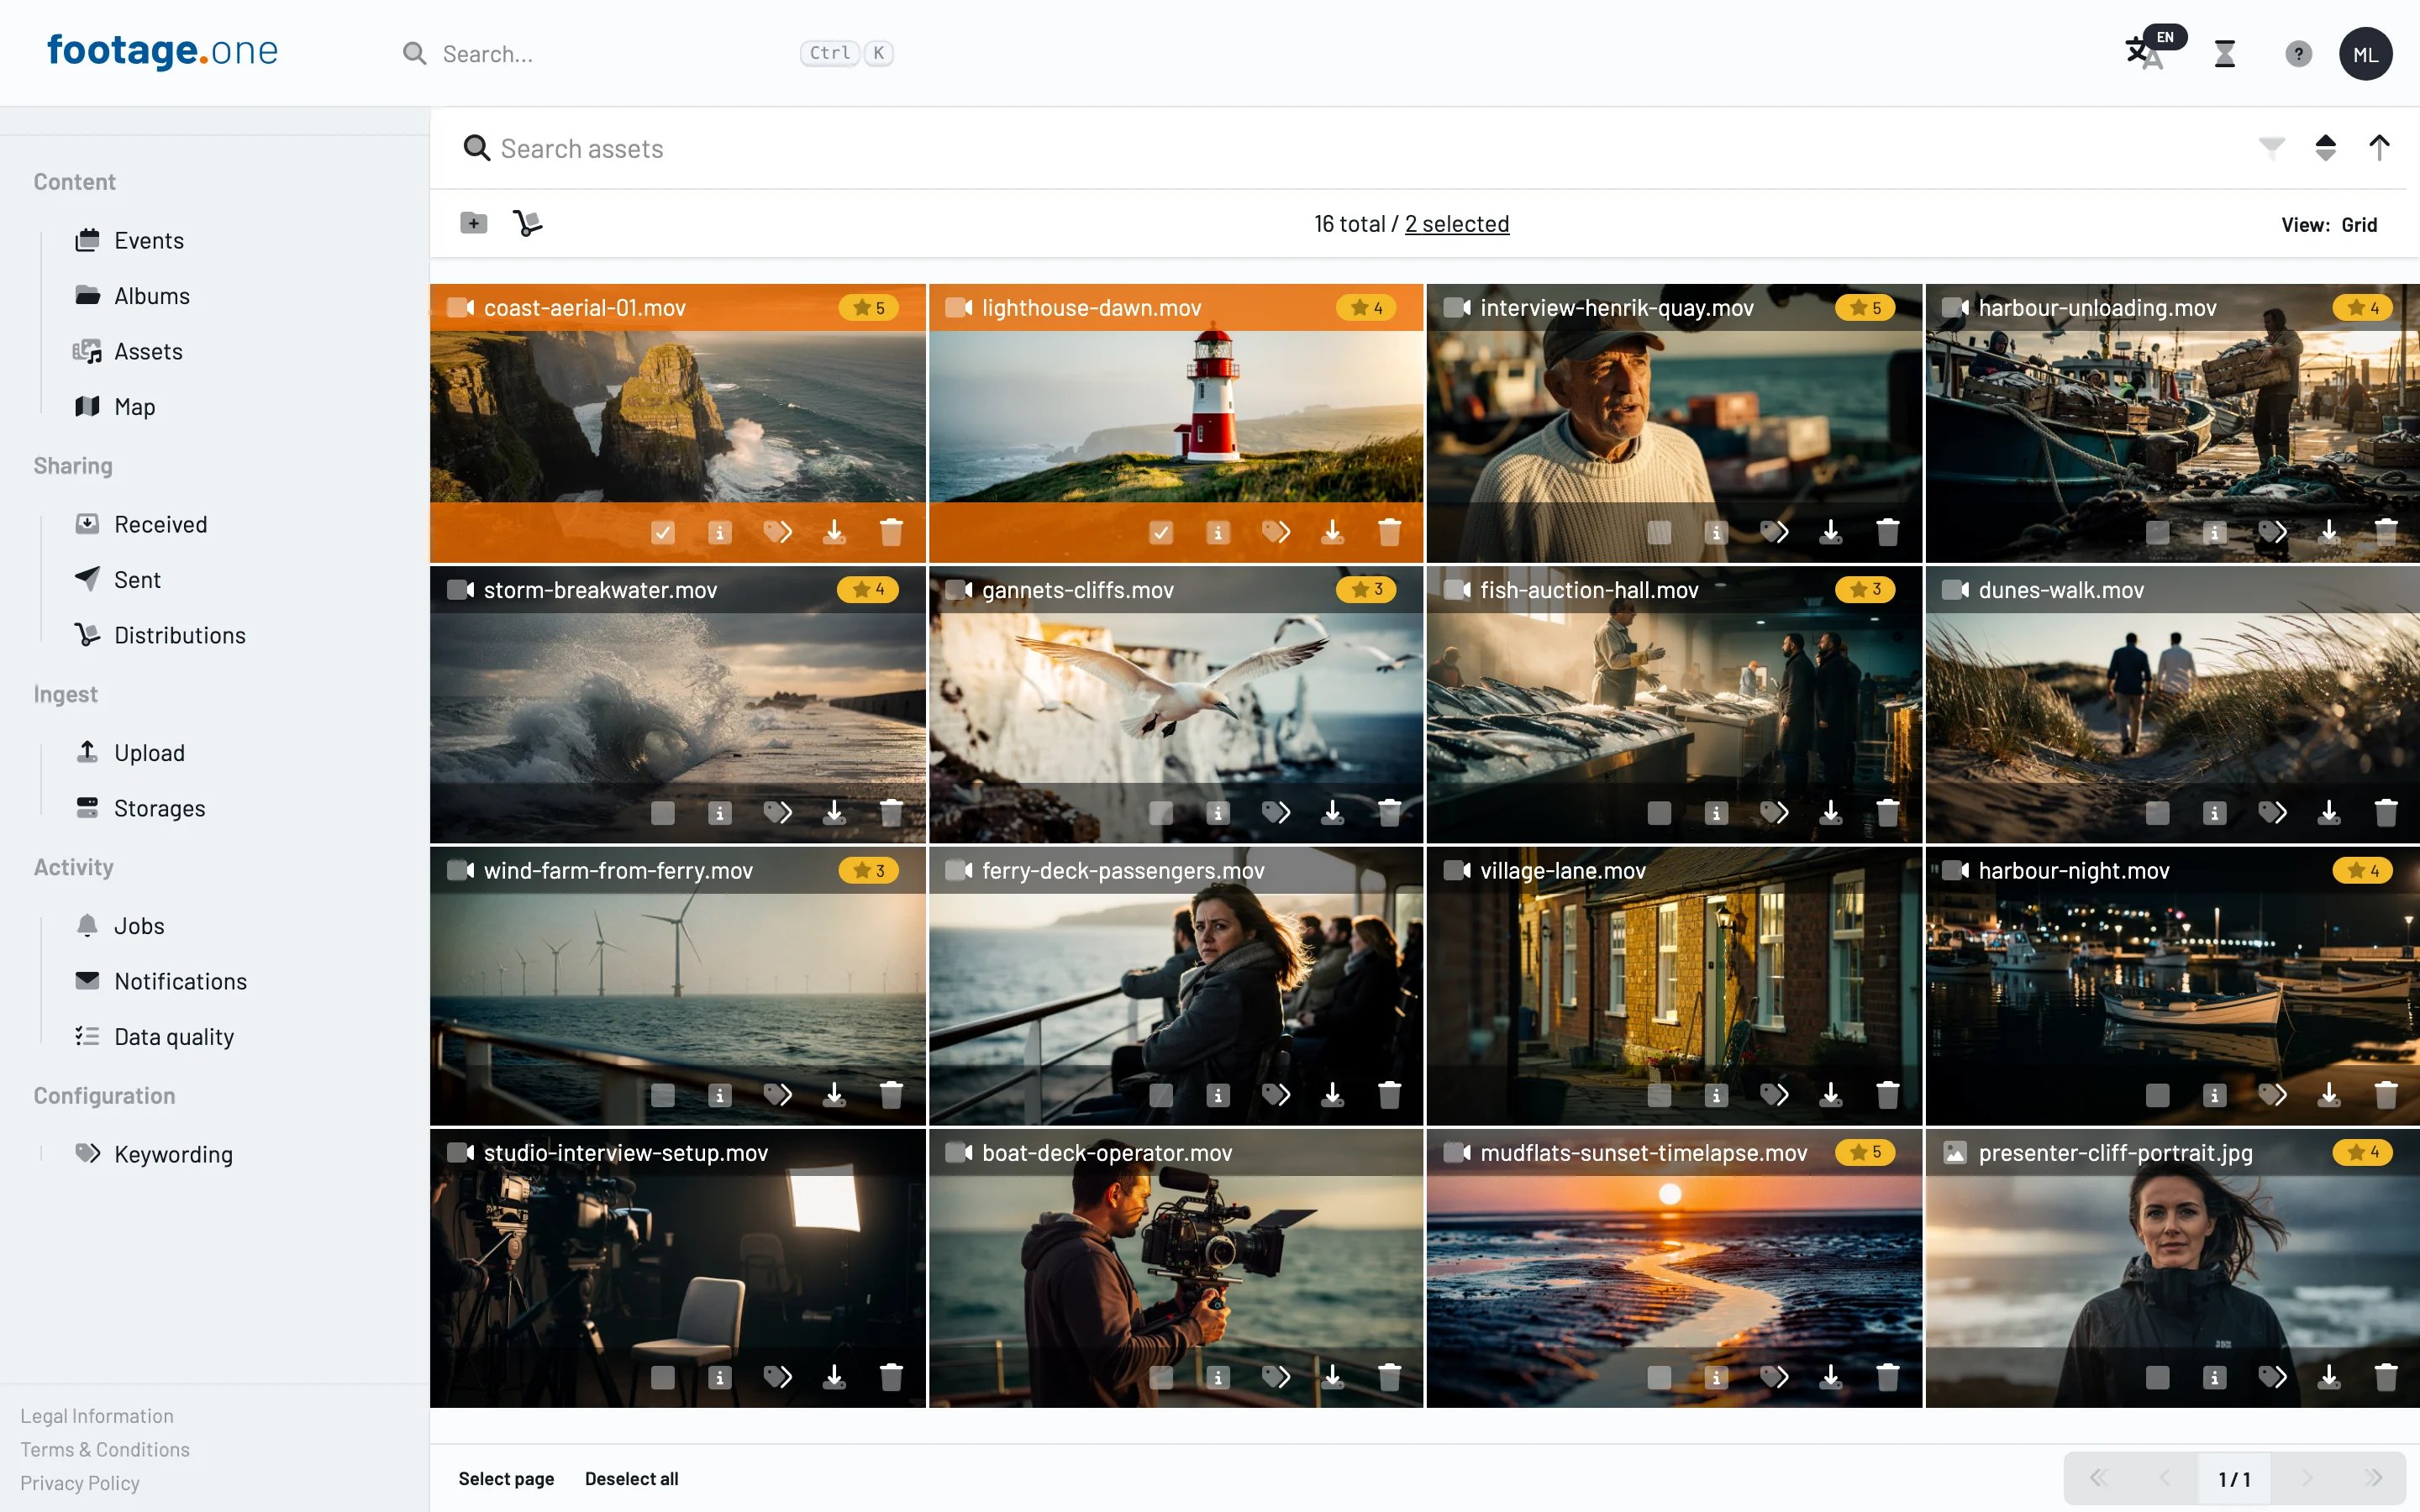Select the fish-auction-hall.mov checkbox

tap(1659, 813)
